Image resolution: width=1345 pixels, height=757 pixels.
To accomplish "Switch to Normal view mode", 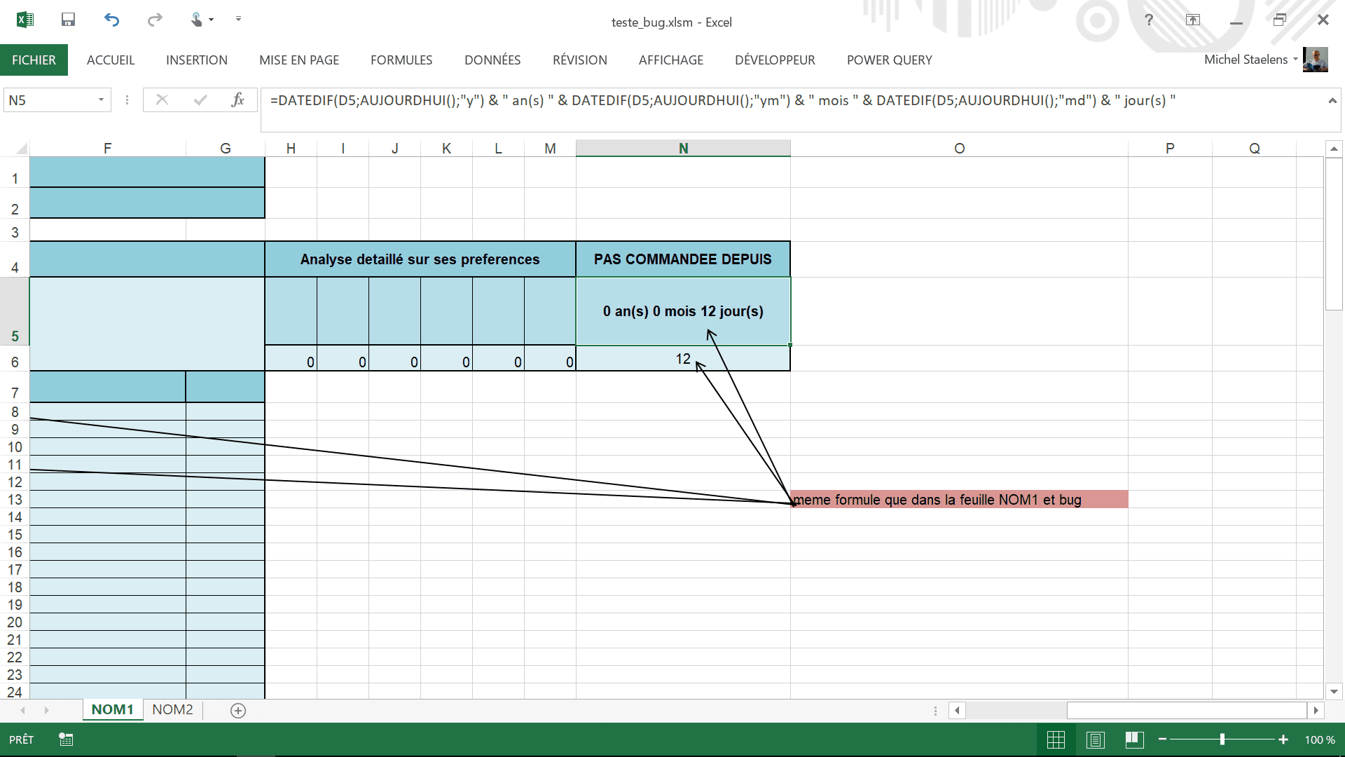I will 1056,739.
